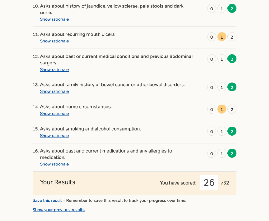Select score 2 for recurring mouth ulcers
The image size is (269, 221).
232,37
